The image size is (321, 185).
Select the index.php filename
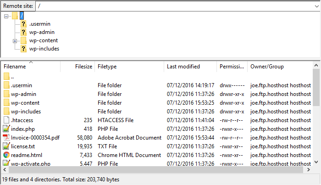click(x=23, y=129)
